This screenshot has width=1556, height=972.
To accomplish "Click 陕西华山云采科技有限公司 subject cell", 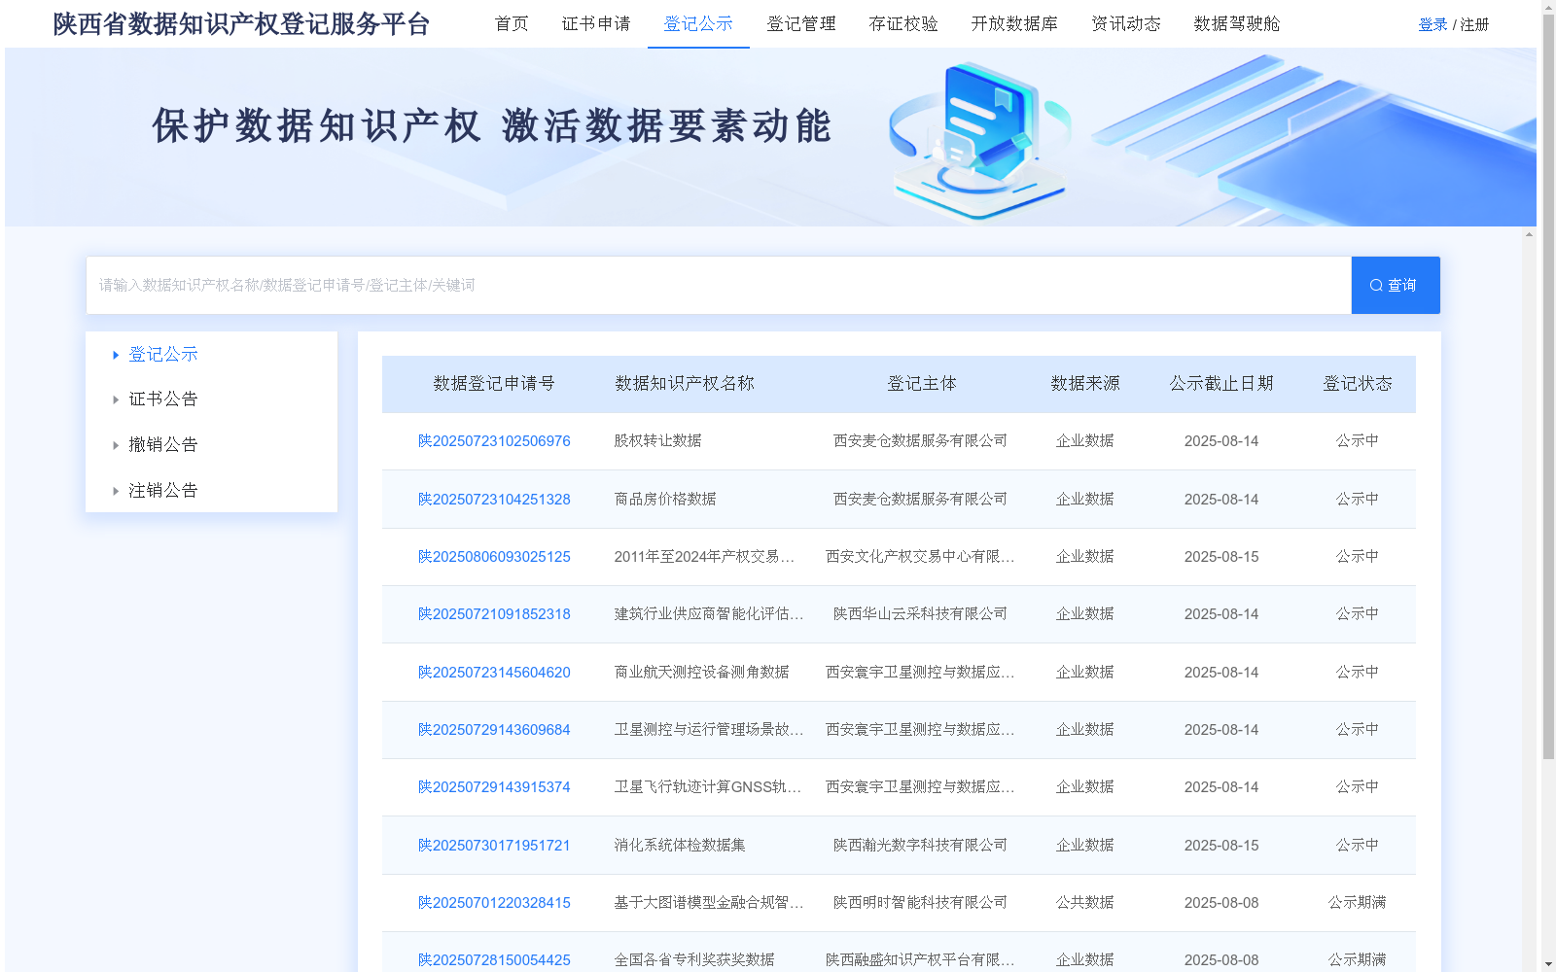I will [920, 614].
